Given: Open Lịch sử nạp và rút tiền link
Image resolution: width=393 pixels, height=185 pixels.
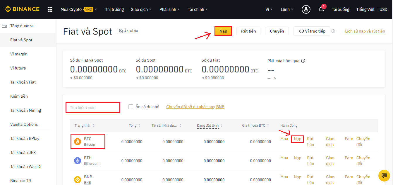Looking at the screenshot, I should tap(365, 31).
